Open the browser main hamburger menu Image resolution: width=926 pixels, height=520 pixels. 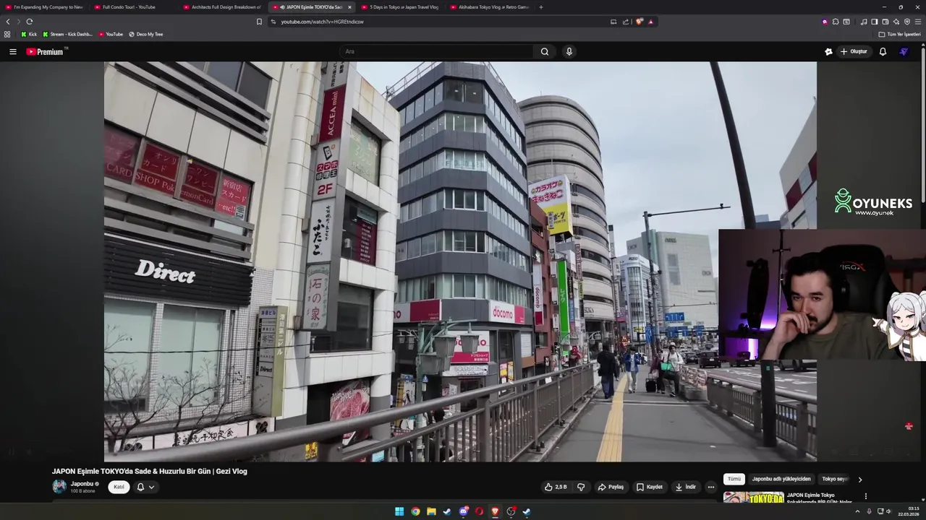(918, 22)
